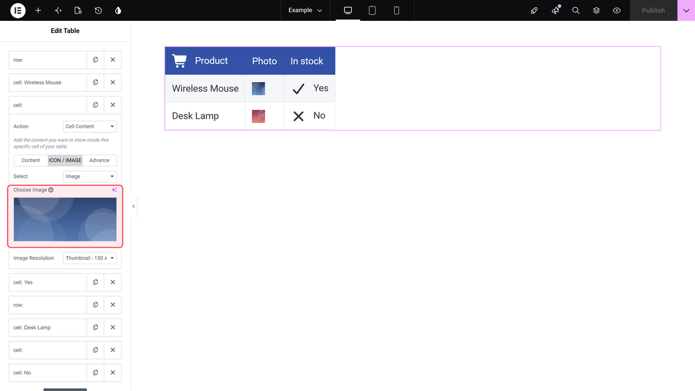
Task: Click the checkmark icon beside Yes
Action: tap(298, 89)
